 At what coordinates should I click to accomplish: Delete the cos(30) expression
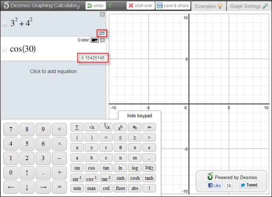pos(102,40)
